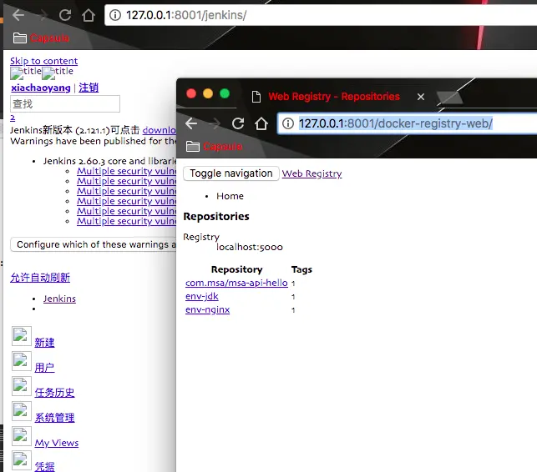Click the Toggle navigation button

coord(231,173)
